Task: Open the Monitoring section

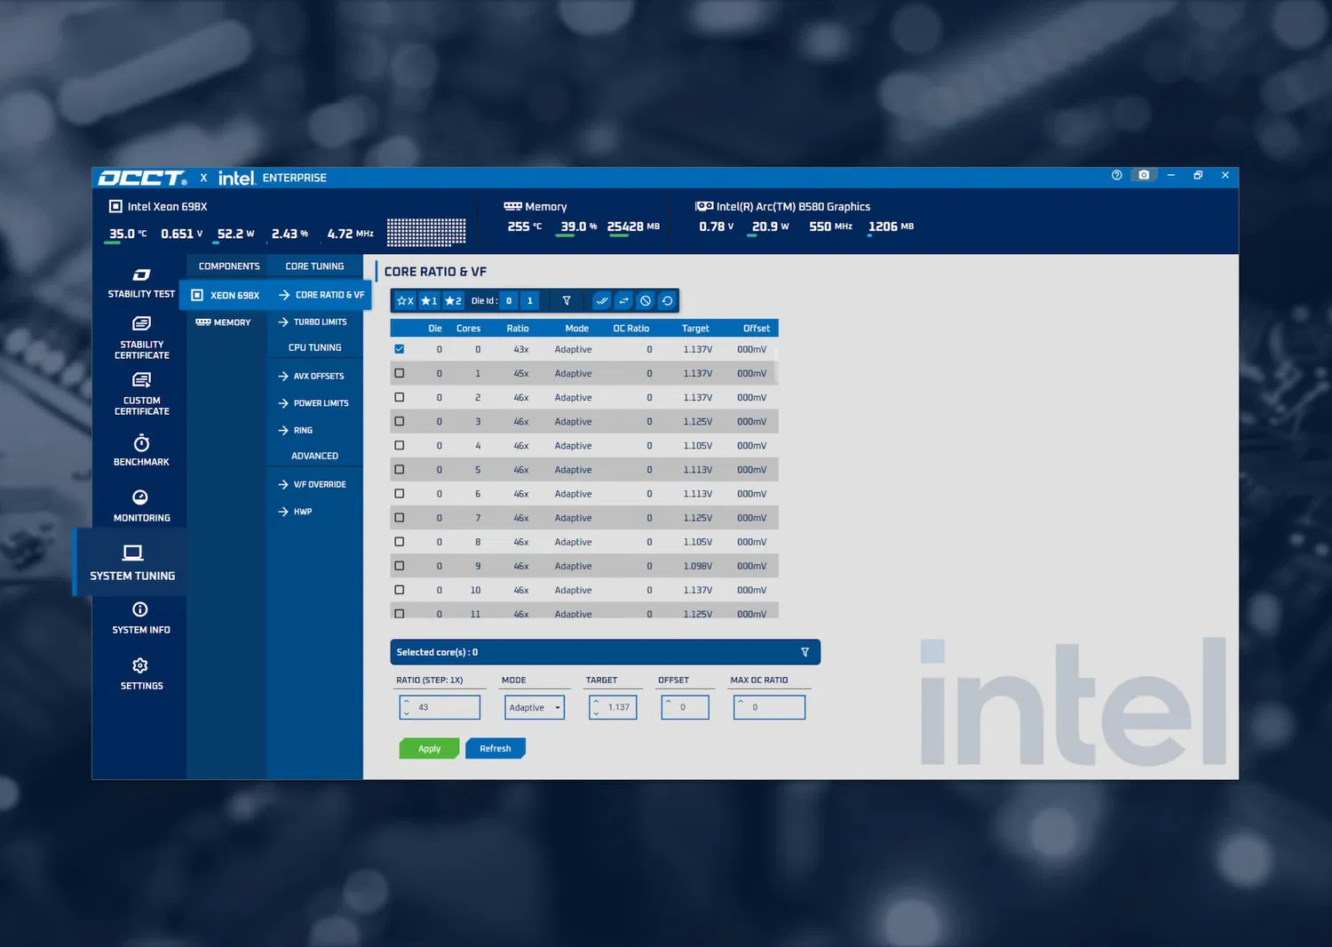Action: pyautogui.click(x=141, y=506)
